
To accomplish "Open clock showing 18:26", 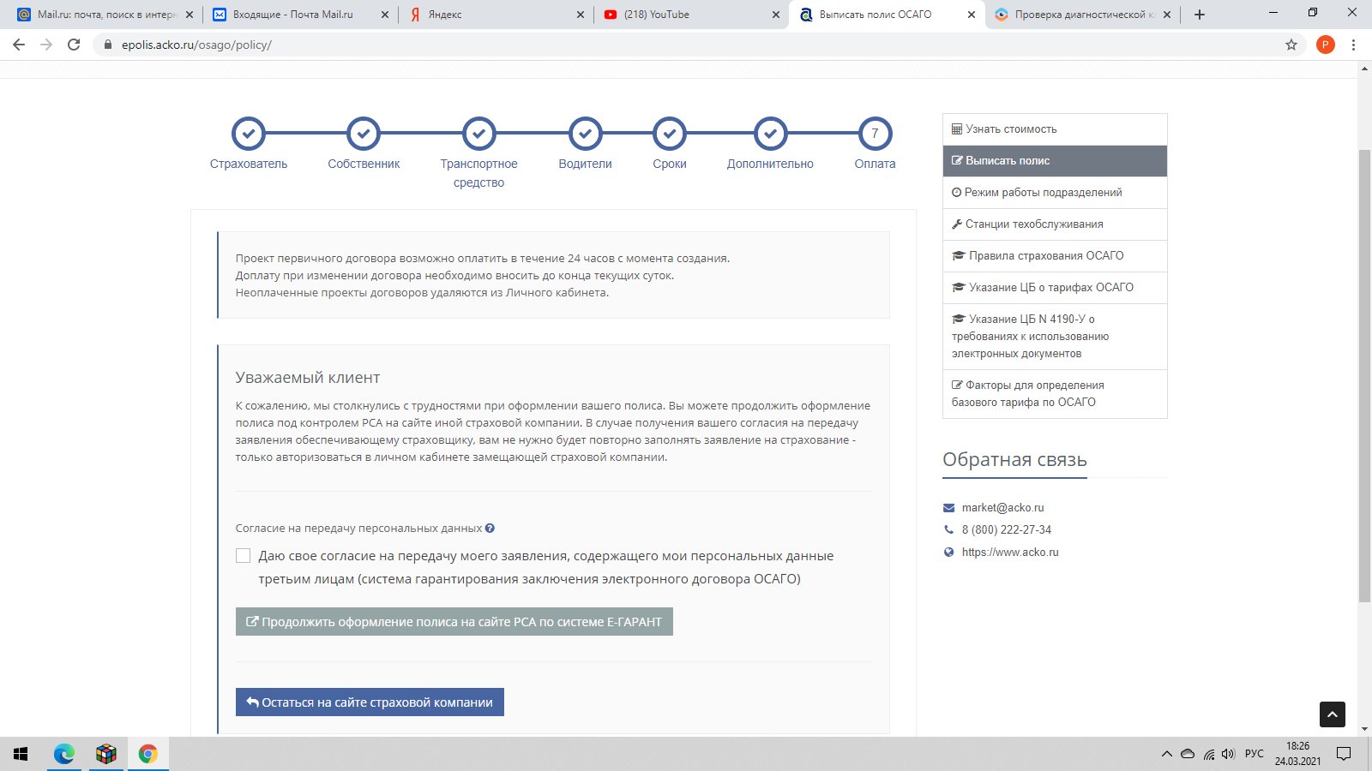I will pos(1297,754).
